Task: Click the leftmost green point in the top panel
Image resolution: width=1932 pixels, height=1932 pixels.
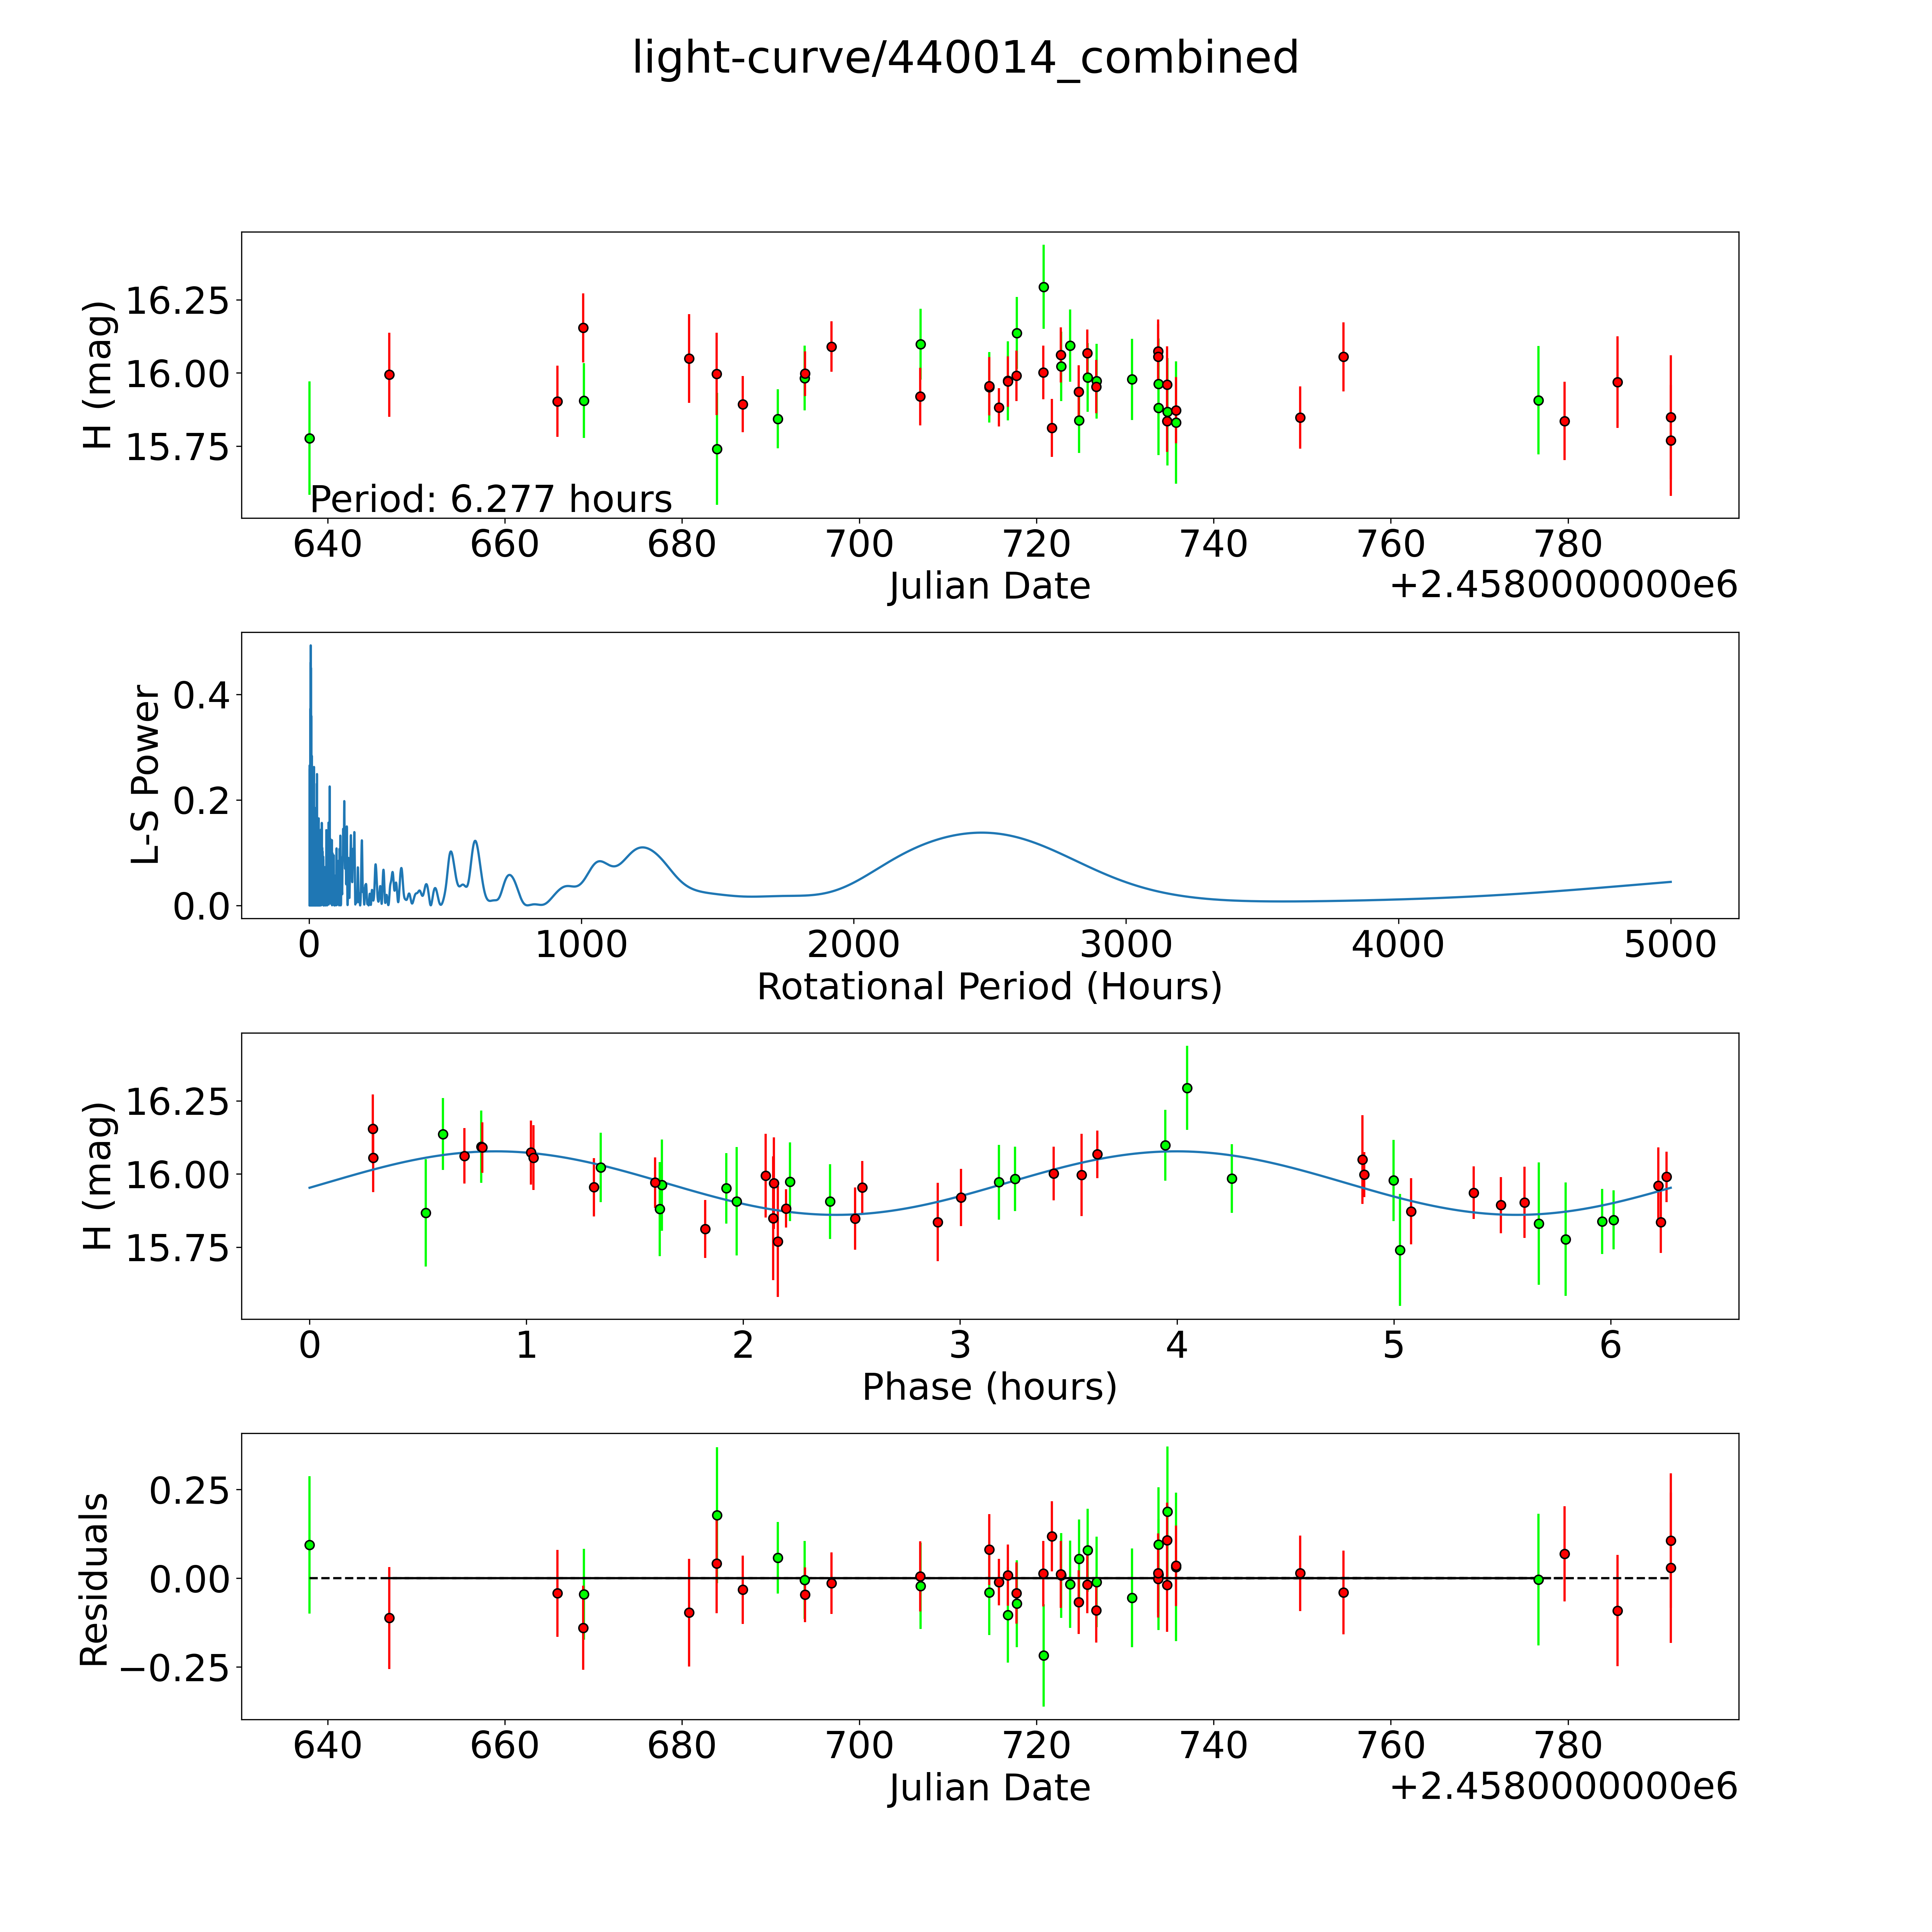Action: [x=309, y=438]
